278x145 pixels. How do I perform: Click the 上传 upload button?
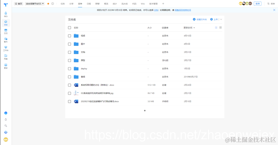click(x=214, y=19)
